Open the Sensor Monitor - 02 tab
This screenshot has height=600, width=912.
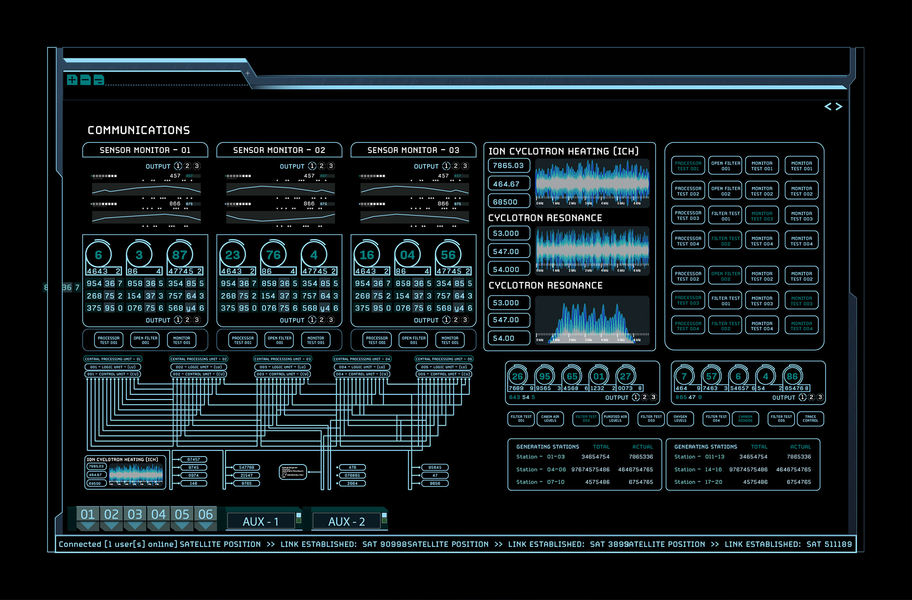279,150
